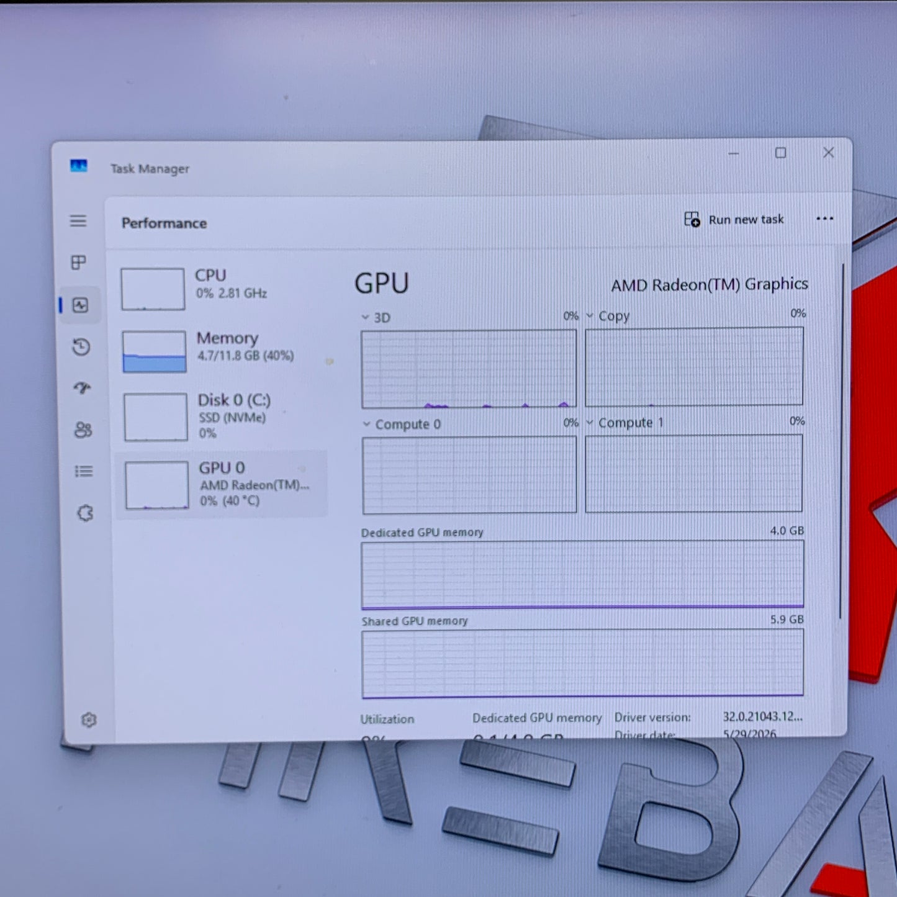Open the Details page icon

84,471
